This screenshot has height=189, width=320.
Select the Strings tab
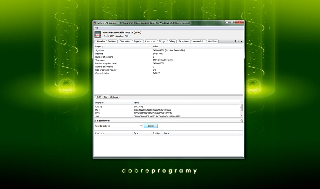(162, 41)
